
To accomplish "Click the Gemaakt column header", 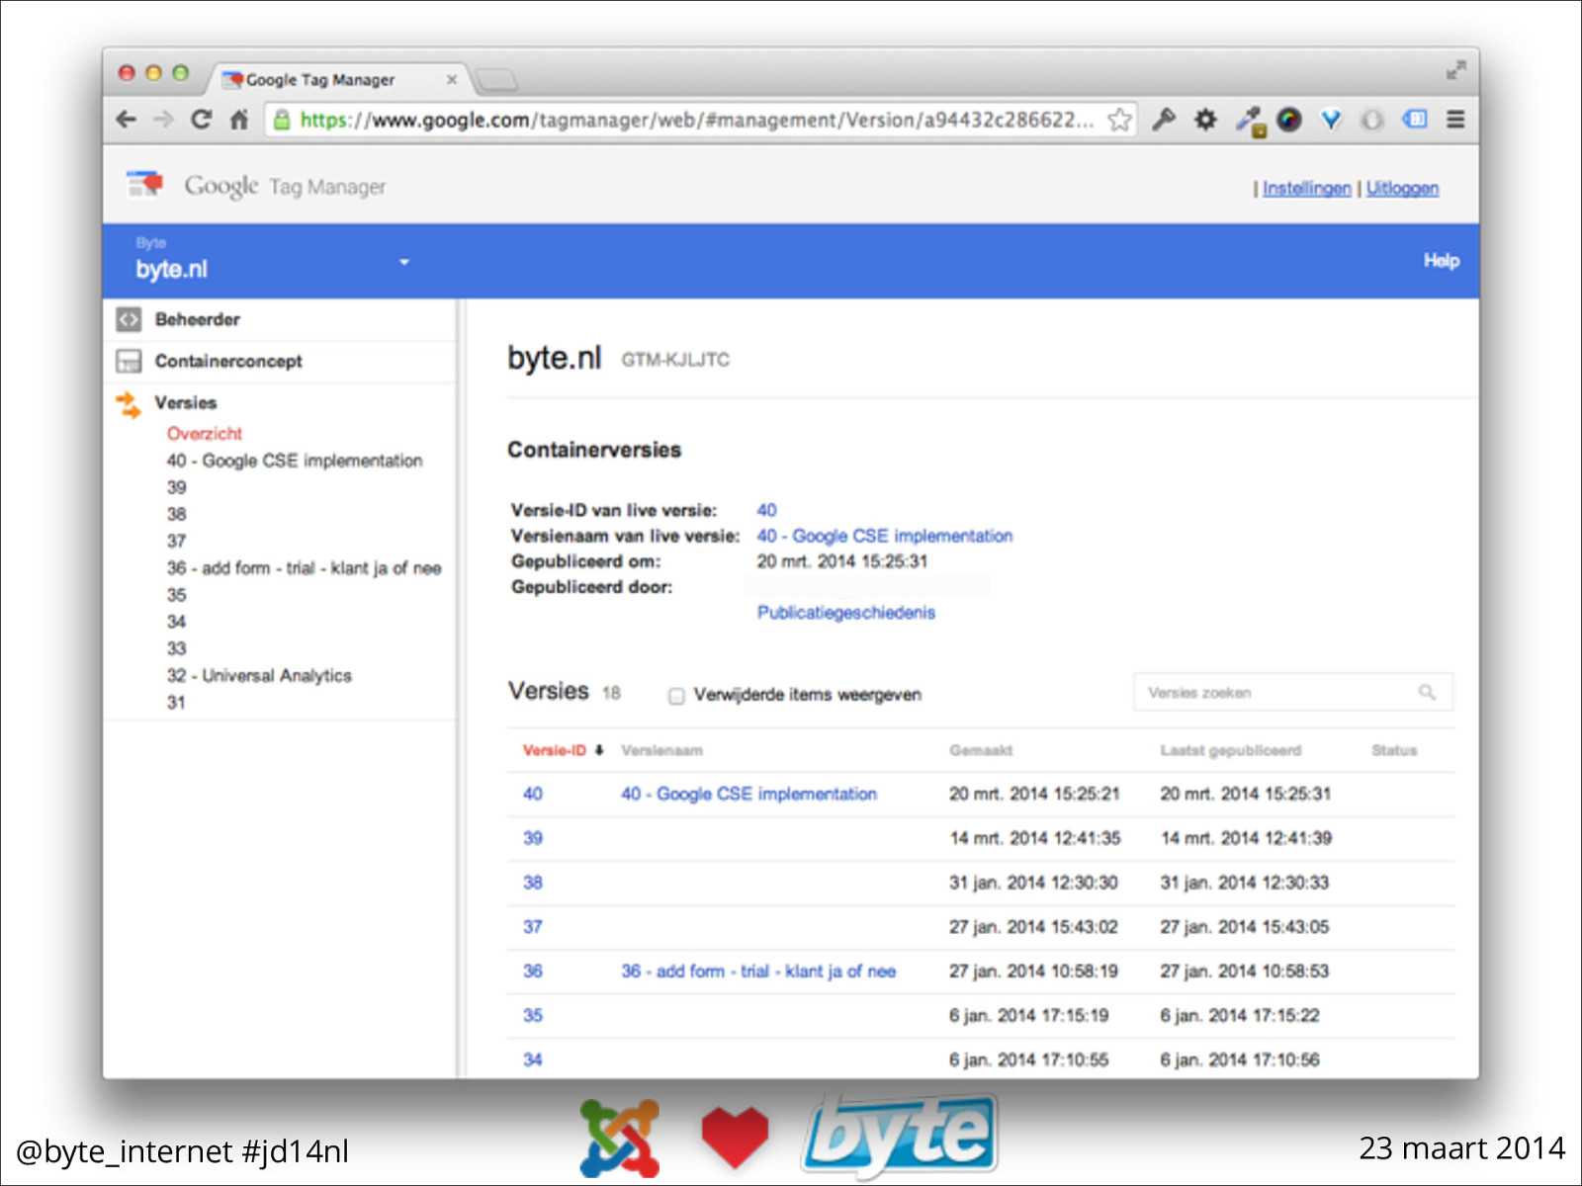I will pos(981,750).
